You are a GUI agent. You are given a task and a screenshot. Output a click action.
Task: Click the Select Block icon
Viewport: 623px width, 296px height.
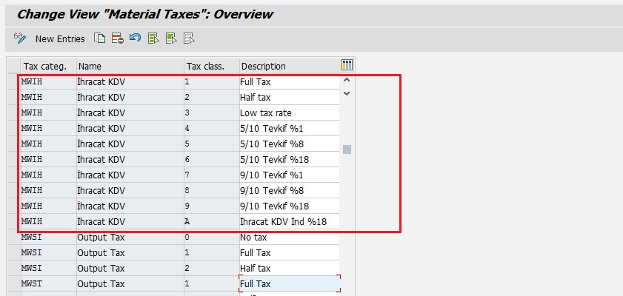click(171, 38)
